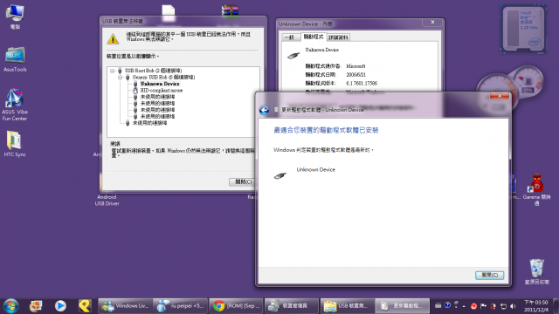Image resolution: width=559 pixels, height=314 pixels.
Task: Click the back arrow in the driver update wizard
Action: pos(264,110)
